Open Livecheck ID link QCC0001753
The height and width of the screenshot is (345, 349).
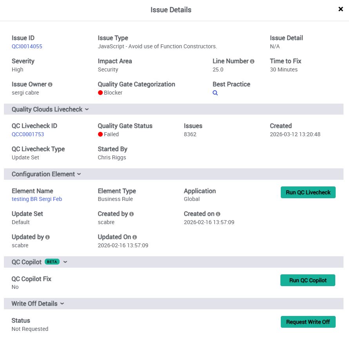(x=28, y=134)
